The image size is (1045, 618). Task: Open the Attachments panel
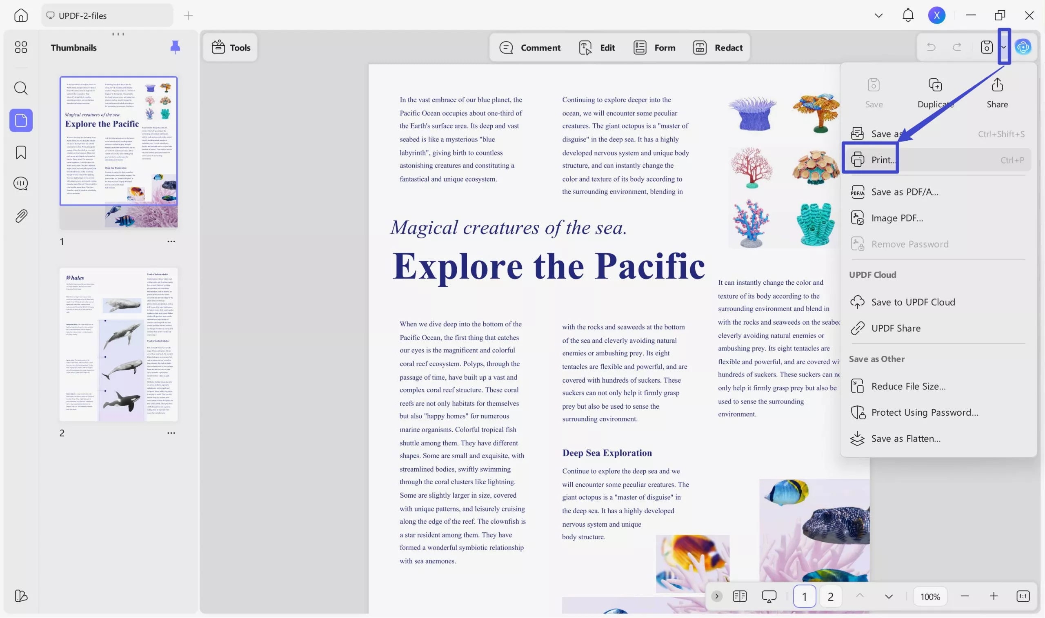click(20, 215)
